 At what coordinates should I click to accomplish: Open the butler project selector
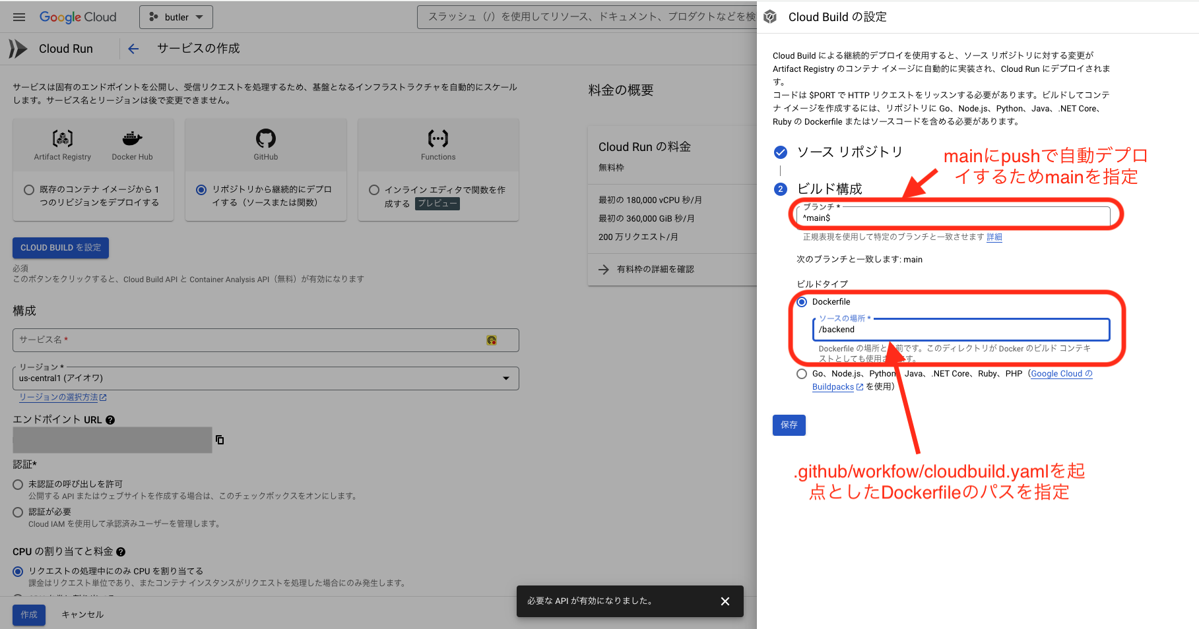[x=176, y=17]
